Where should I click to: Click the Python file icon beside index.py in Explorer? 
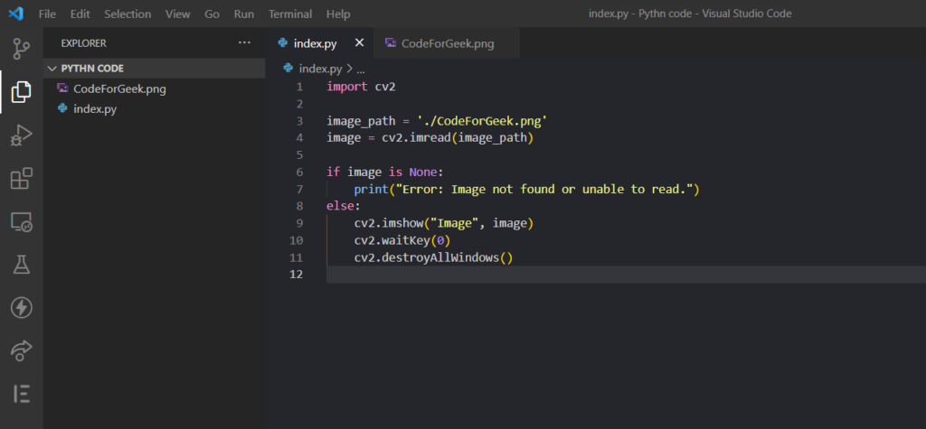[62, 108]
